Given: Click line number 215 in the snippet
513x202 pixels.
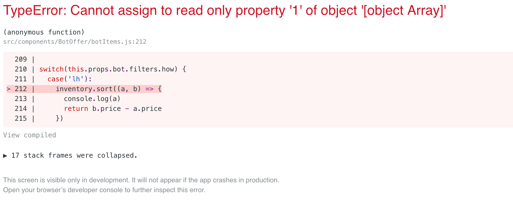Looking at the screenshot, I should tap(21, 119).
